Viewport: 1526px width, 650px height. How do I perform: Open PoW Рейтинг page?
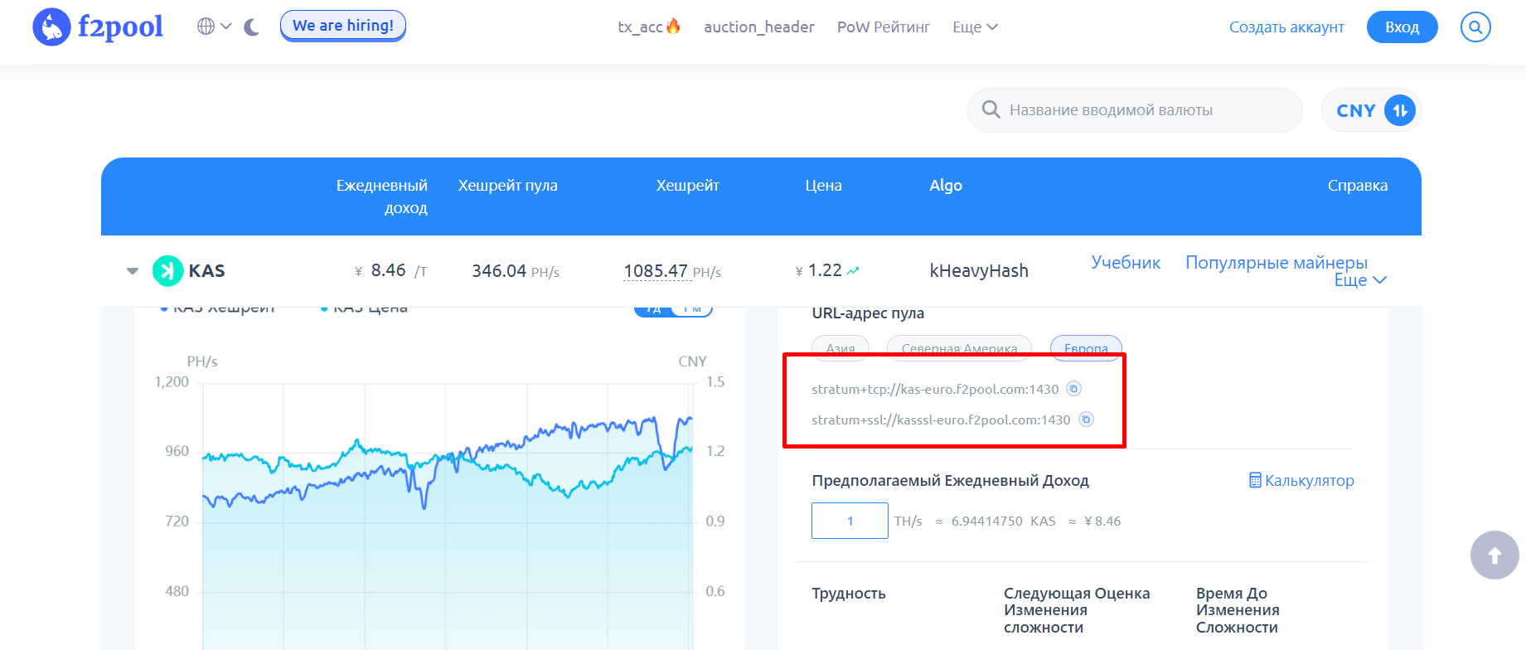pos(884,27)
